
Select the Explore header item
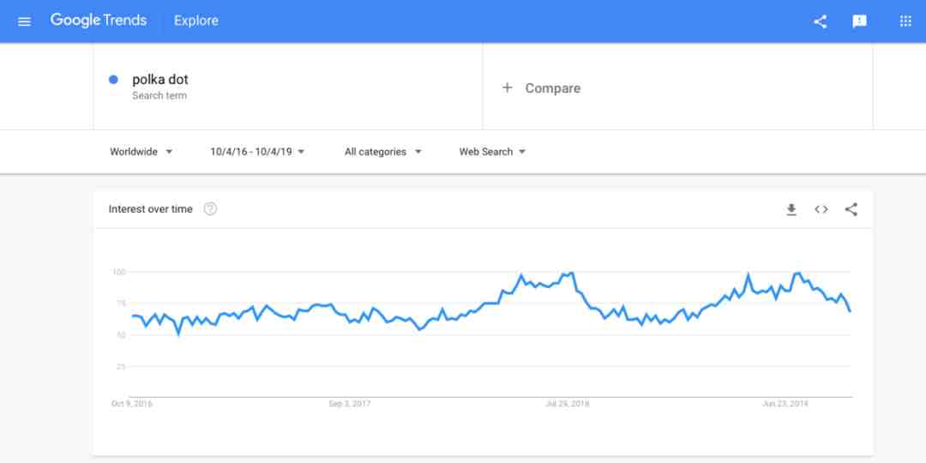click(x=196, y=21)
